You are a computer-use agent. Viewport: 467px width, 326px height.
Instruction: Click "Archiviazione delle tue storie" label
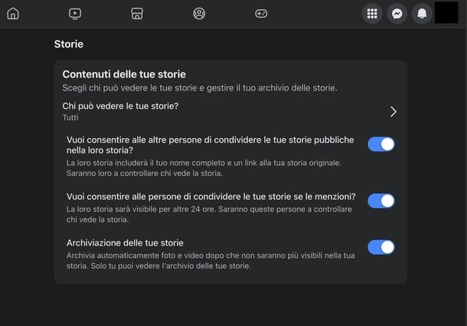click(125, 243)
